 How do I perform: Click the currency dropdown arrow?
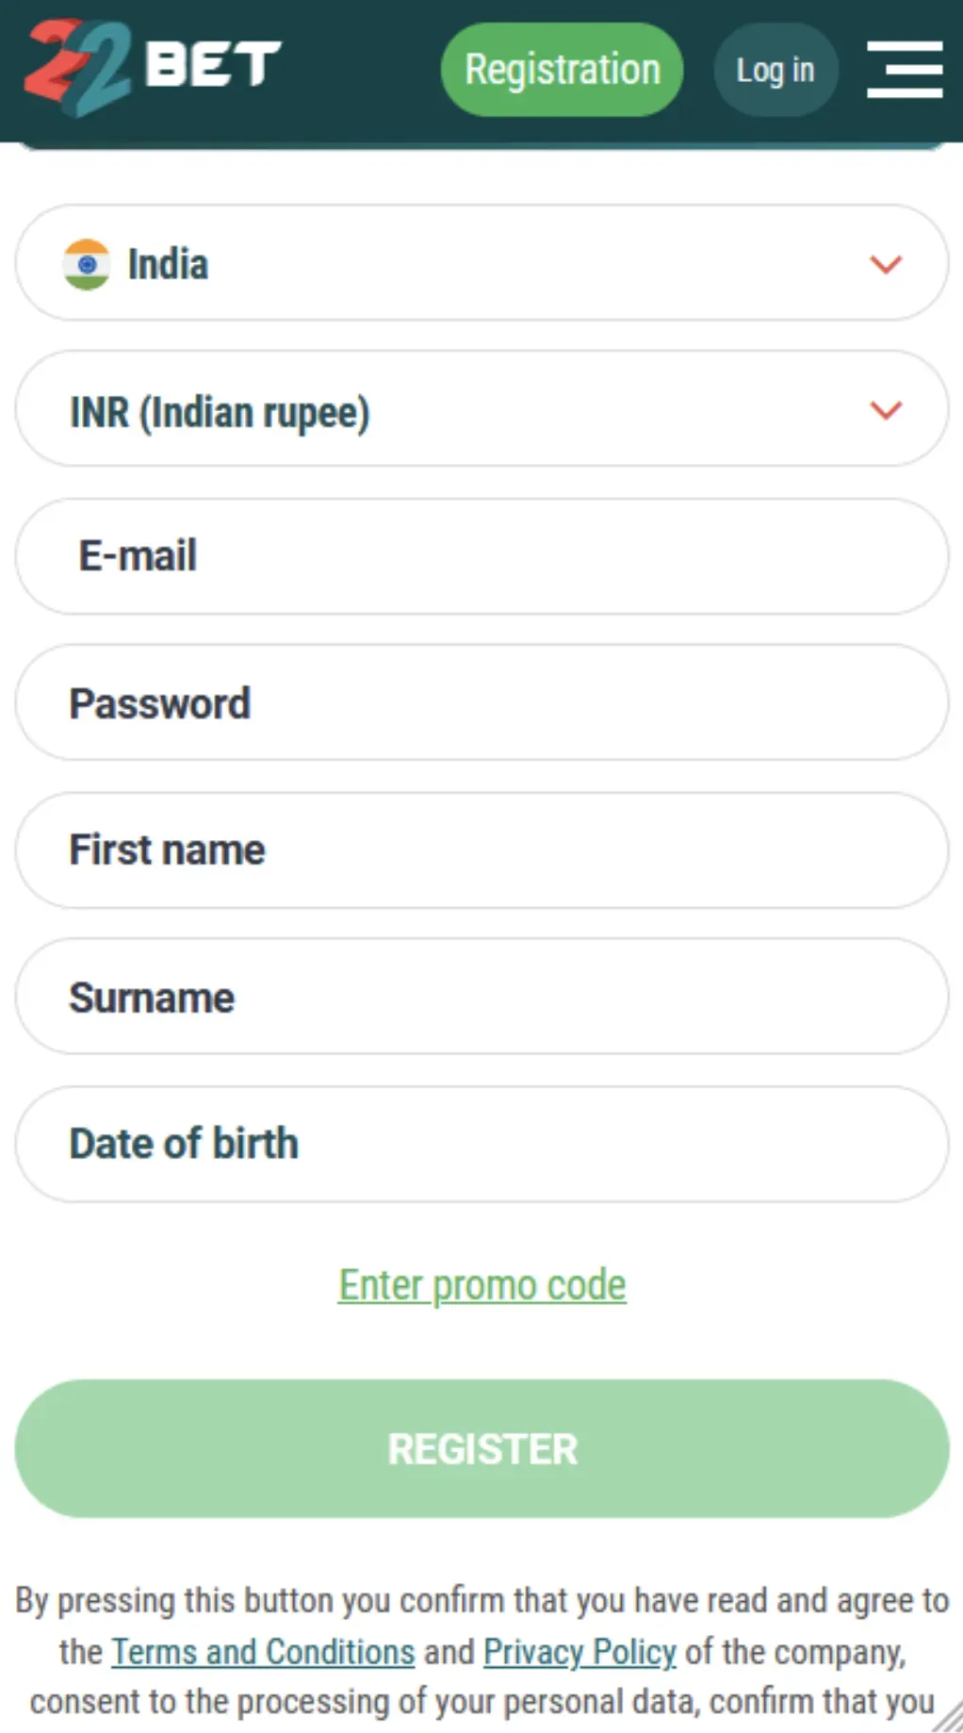click(x=884, y=411)
